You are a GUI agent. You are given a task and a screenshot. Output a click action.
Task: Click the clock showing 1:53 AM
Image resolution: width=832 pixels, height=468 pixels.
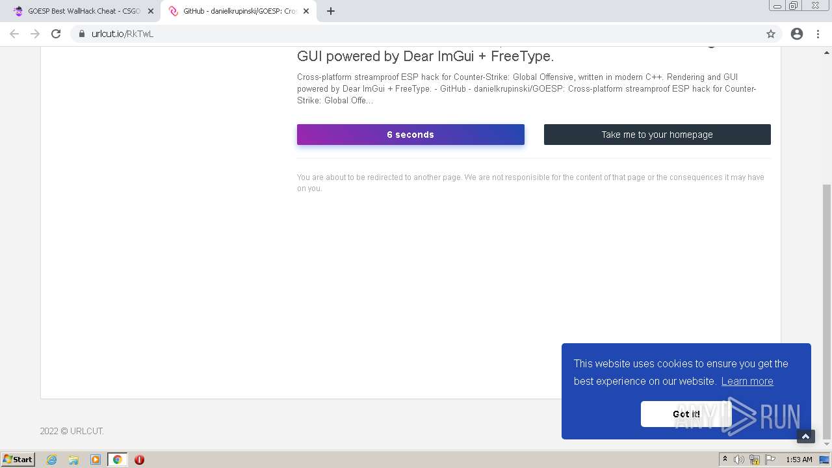pos(799,460)
